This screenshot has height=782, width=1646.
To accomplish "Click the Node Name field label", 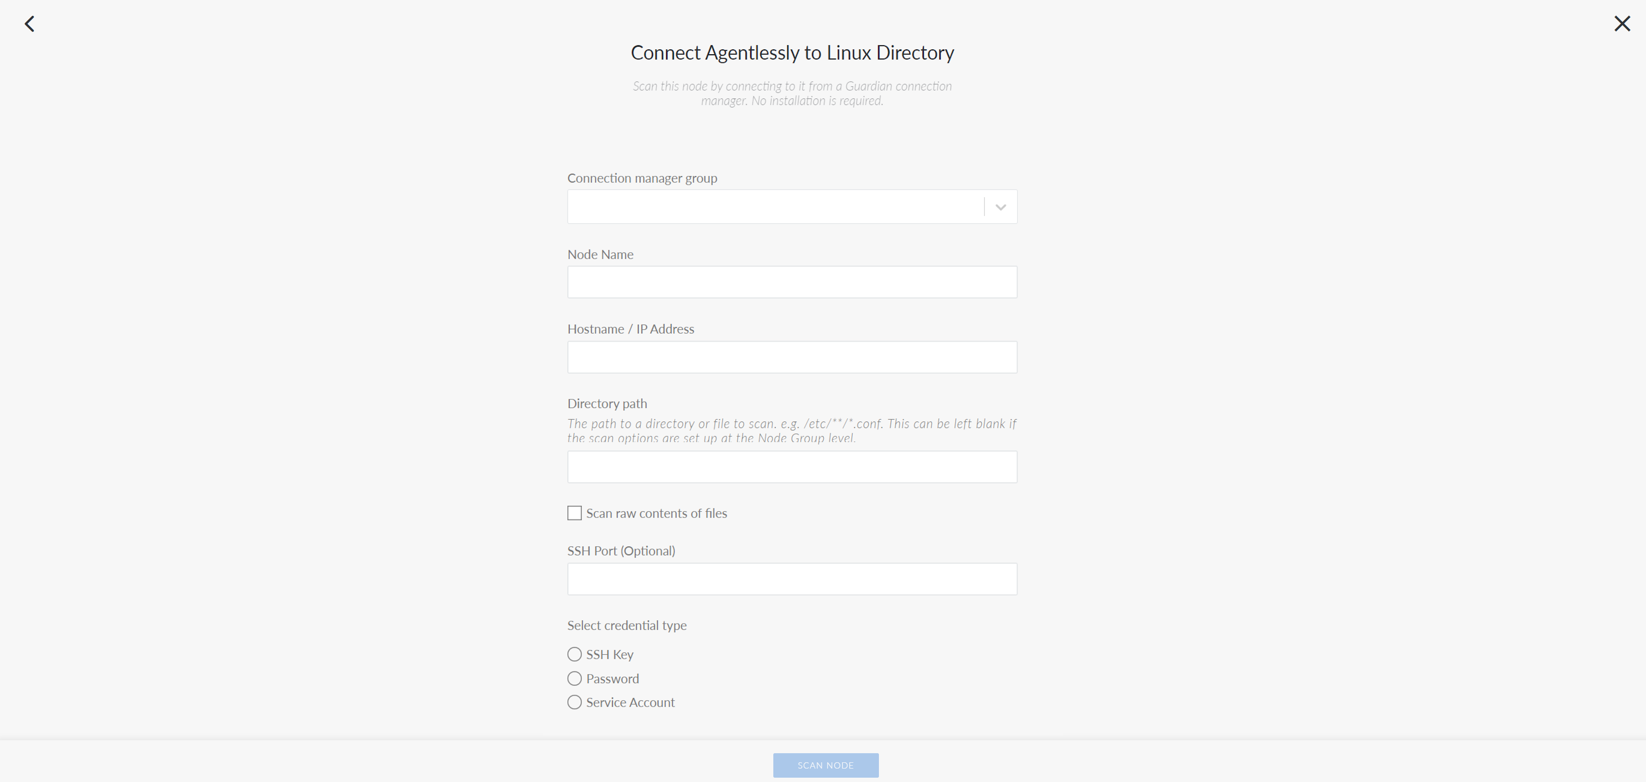I will (x=600, y=254).
